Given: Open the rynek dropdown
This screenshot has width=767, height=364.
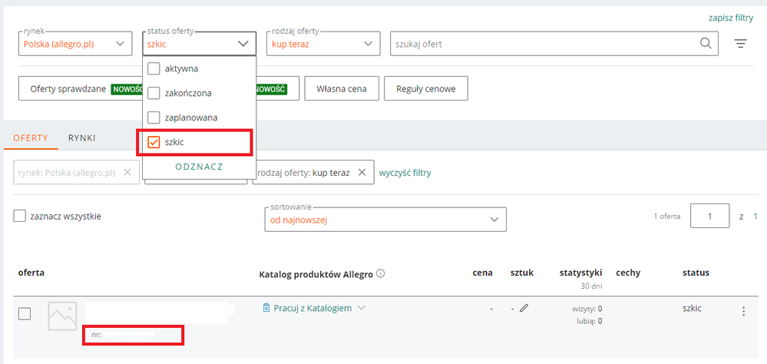Looking at the screenshot, I should (x=75, y=44).
